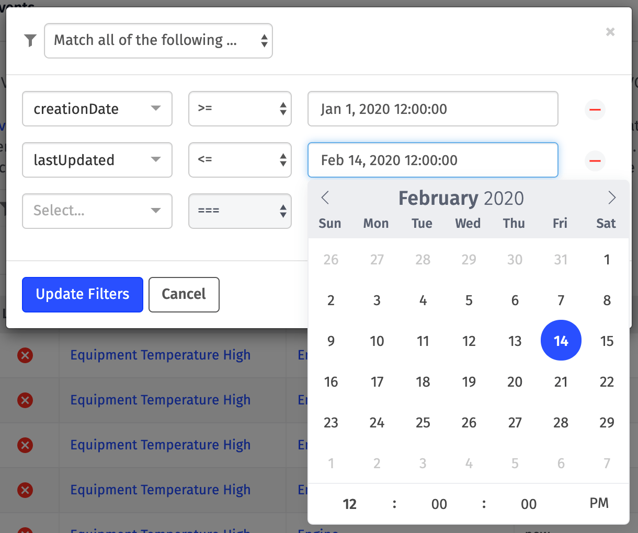638x533 pixels.
Task: Remove the lastUpdated filter row
Action: click(595, 160)
